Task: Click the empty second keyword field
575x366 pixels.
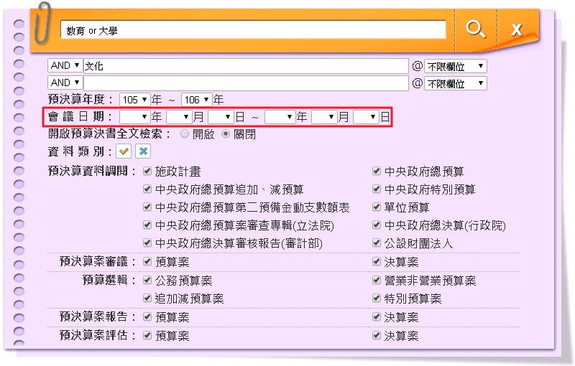Action: tap(246, 83)
